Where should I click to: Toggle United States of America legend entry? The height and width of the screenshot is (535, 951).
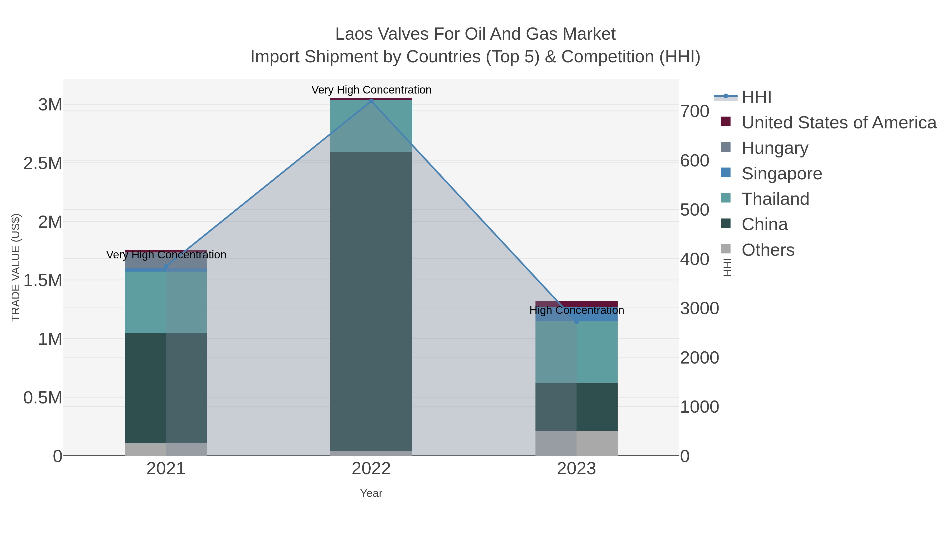click(x=828, y=123)
